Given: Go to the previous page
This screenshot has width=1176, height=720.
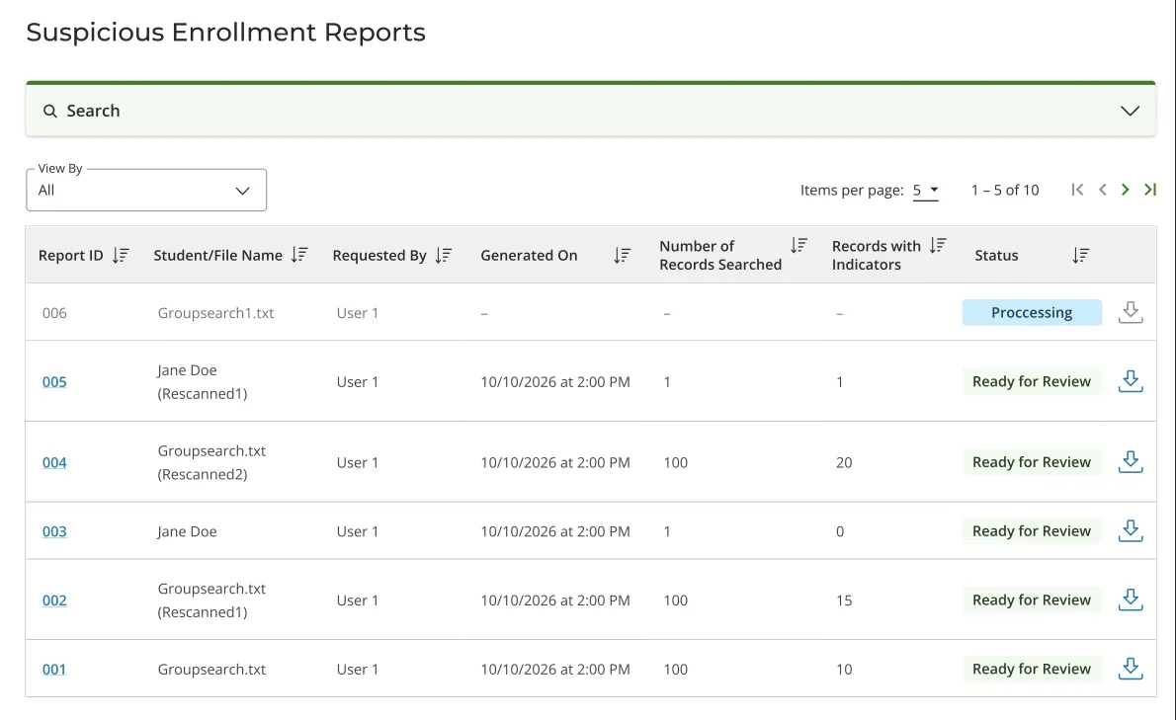Looking at the screenshot, I should point(1103,190).
